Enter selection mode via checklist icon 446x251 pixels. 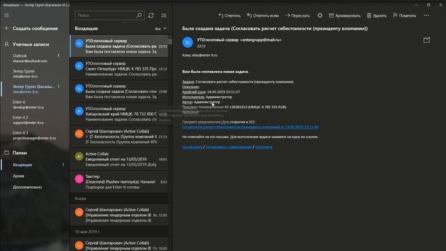click(x=164, y=15)
